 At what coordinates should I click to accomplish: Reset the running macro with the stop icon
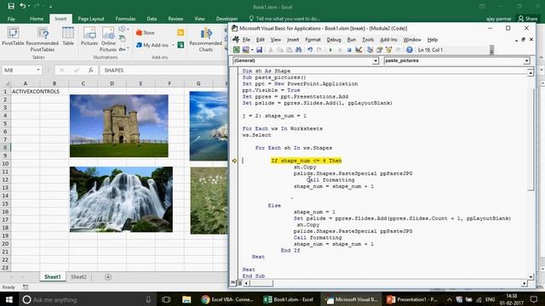349,50
